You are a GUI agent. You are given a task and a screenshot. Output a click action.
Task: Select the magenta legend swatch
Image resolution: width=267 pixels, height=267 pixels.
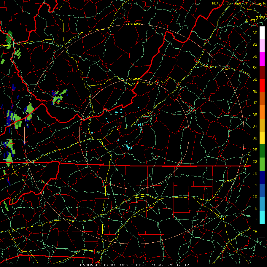click(x=262, y=59)
